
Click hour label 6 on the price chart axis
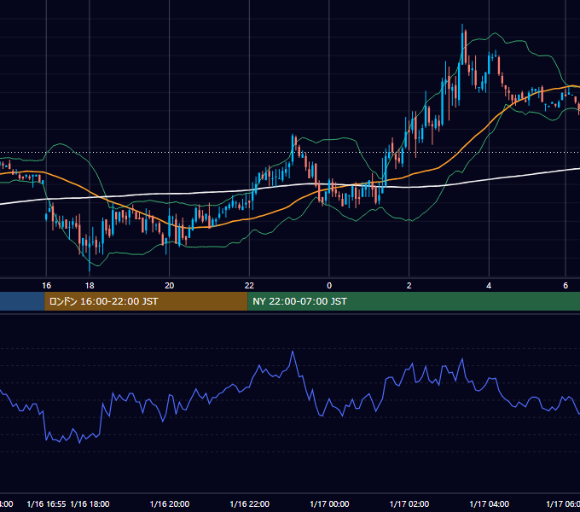(565, 286)
